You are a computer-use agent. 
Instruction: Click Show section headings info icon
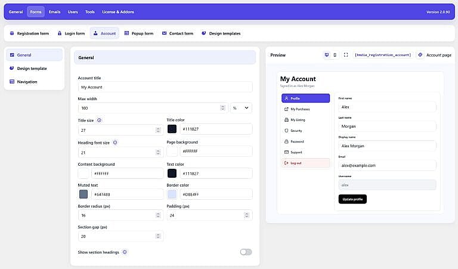coord(125,252)
